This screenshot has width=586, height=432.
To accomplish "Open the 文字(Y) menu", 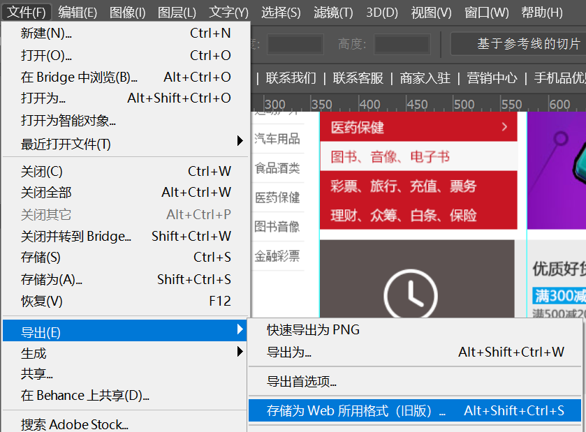I will pos(228,13).
